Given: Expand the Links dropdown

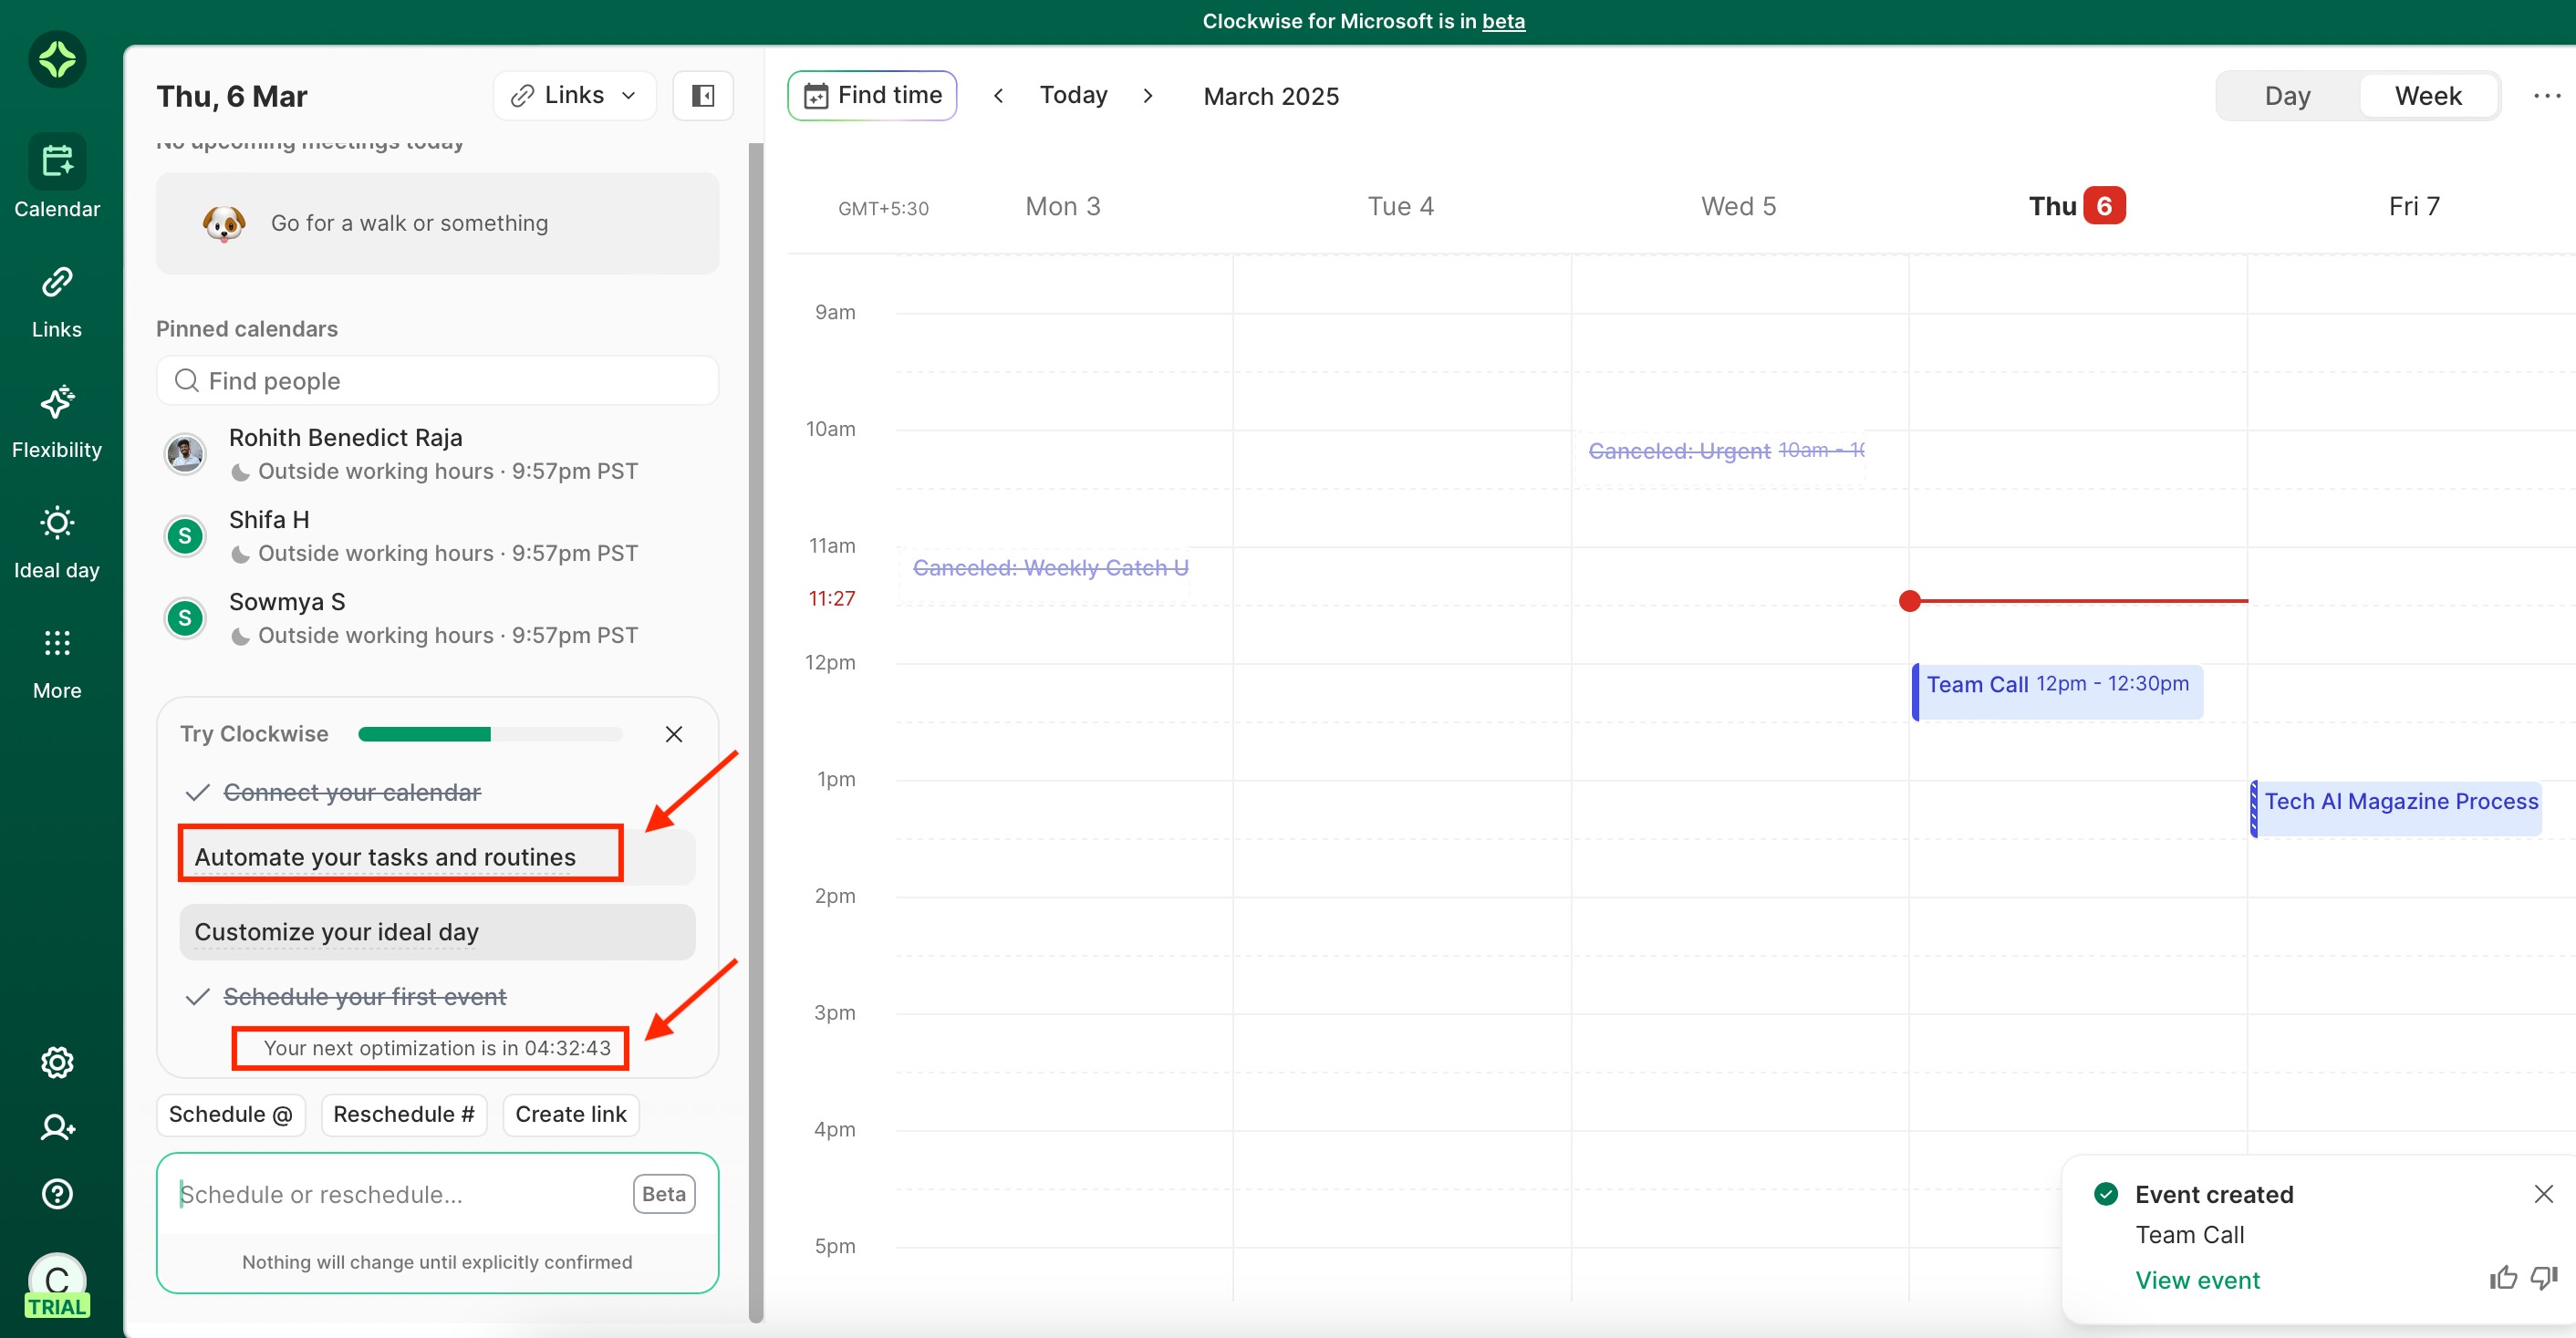Looking at the screenshot, I should click(x=574, y=96).
